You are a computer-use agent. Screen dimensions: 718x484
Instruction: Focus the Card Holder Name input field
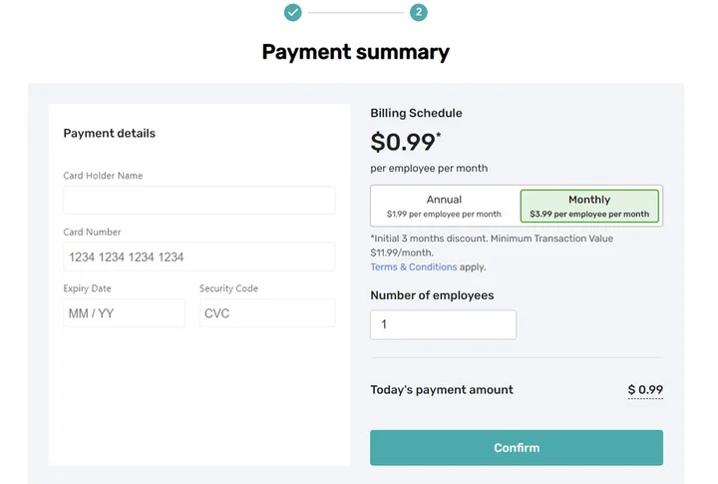tap(199, 201)
